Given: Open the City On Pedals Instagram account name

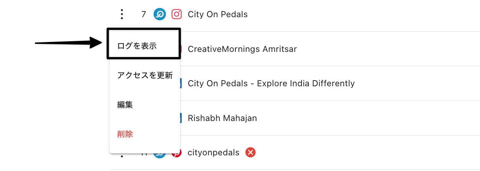Looking at the screenshot, I should (217, 15).
